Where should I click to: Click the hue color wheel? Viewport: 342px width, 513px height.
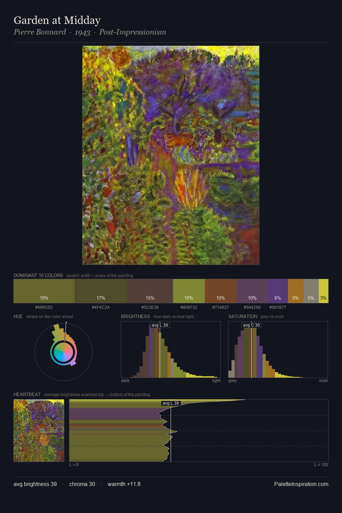coord(63,352)
